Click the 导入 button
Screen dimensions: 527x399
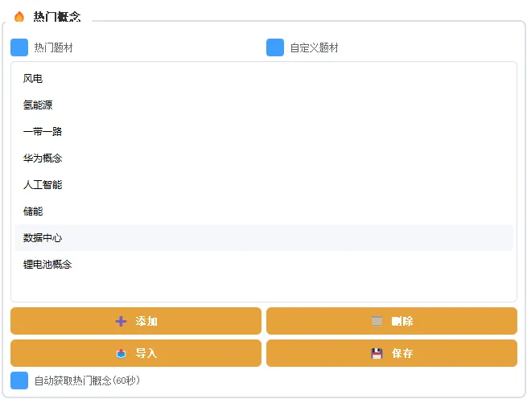pyautogui.click(x=136, y=353)
